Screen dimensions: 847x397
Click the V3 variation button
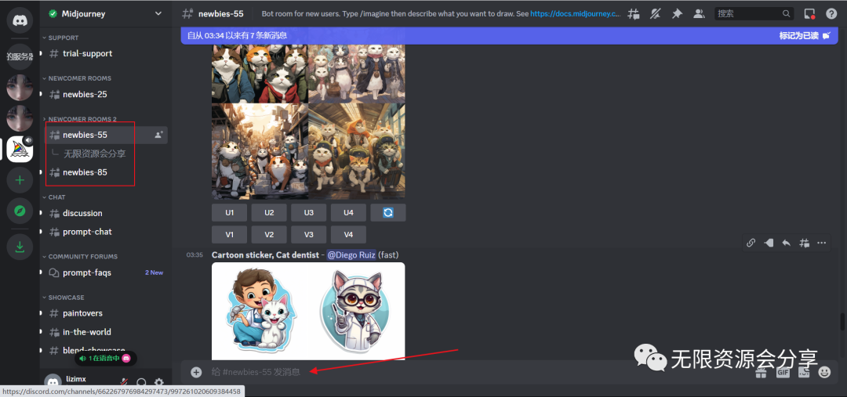pos(308,234)
